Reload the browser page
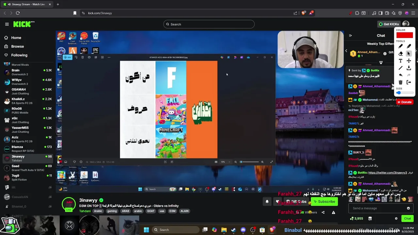 pos(18,13)
